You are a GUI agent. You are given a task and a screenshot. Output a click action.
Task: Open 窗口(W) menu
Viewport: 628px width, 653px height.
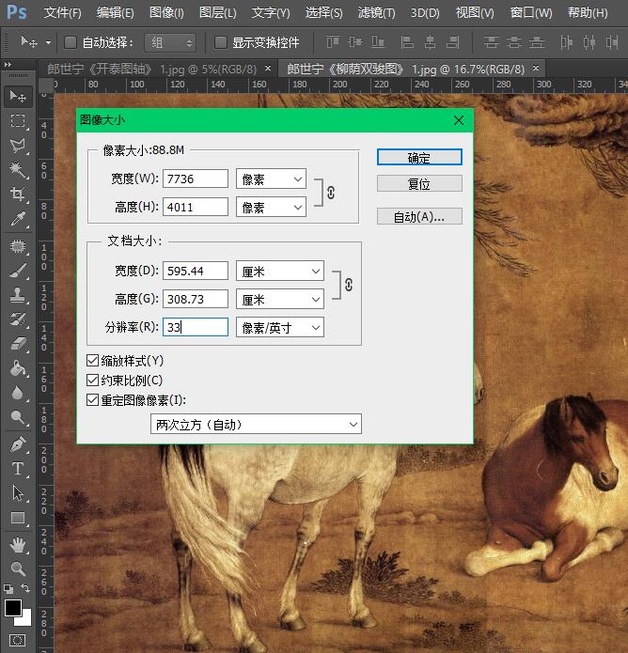pyautogui.click(x=531, y=13)
